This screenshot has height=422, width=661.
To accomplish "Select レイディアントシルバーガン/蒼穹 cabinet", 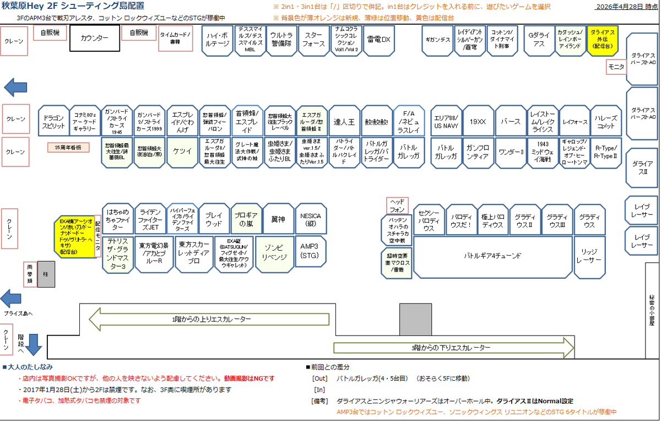I will (x=470, y=40).
